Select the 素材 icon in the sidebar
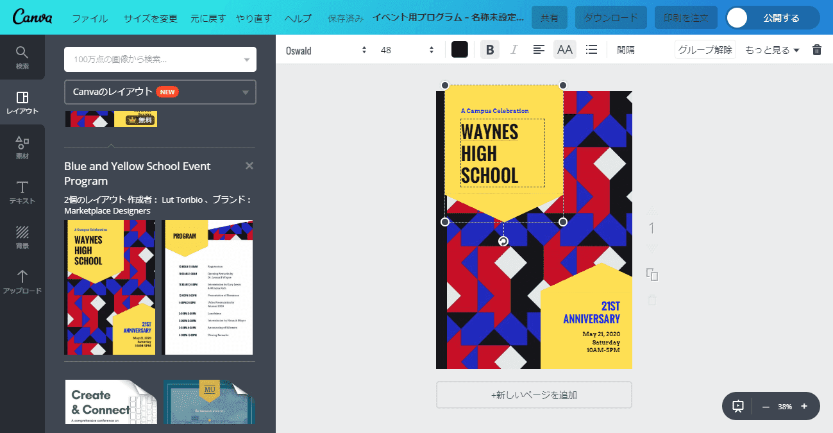Screen dimensions: 833x433 [22, 146]
